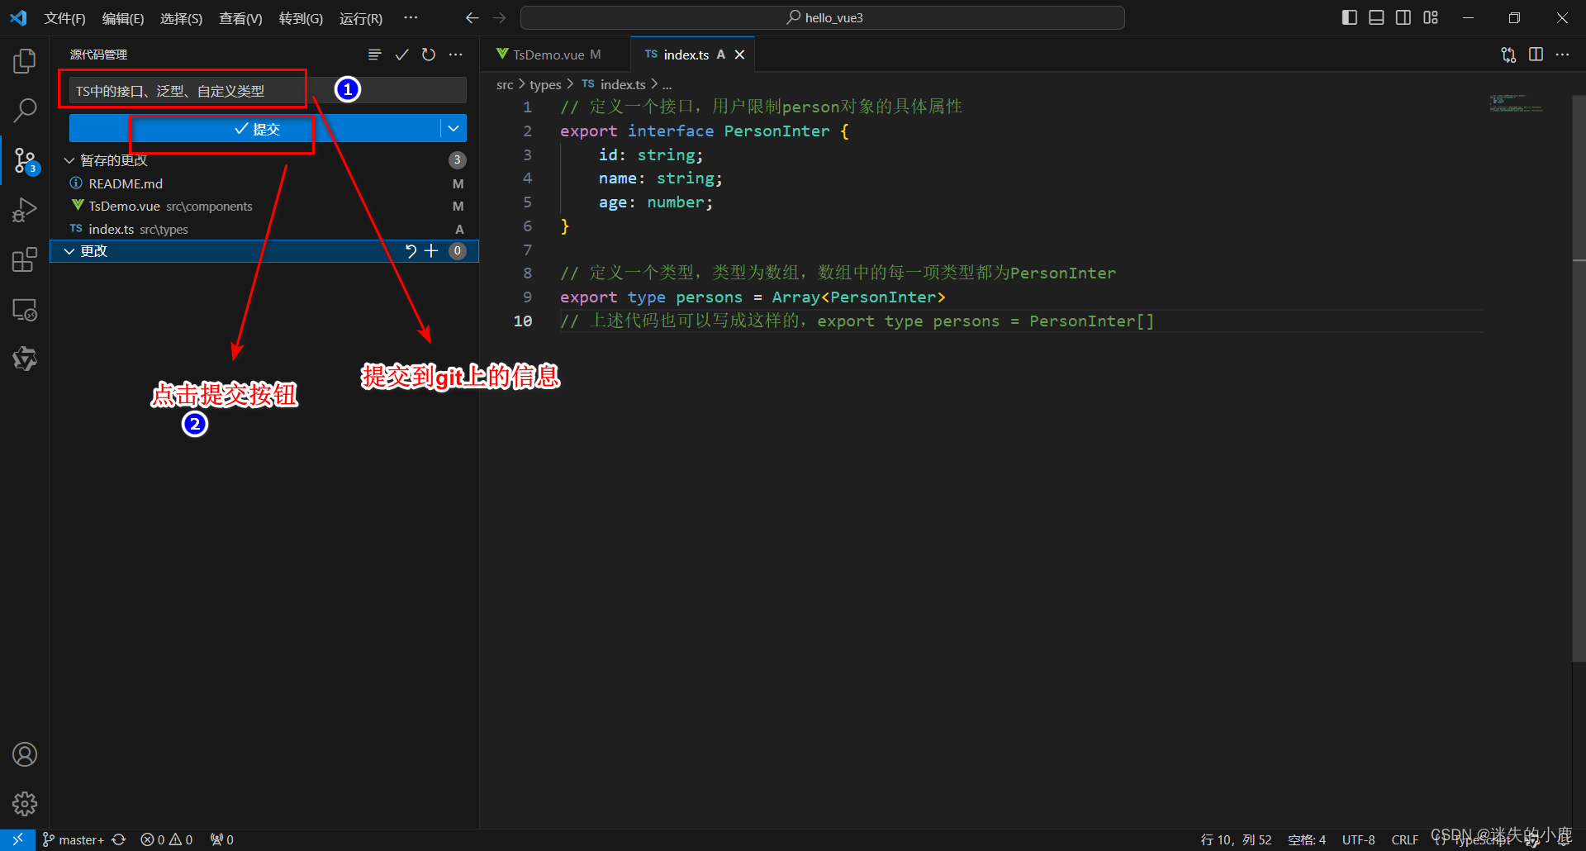The width and height of the screenshot is (1586, 851).
Task: Open the Explorer view in activity bar
Action: (x=25, y=61)
